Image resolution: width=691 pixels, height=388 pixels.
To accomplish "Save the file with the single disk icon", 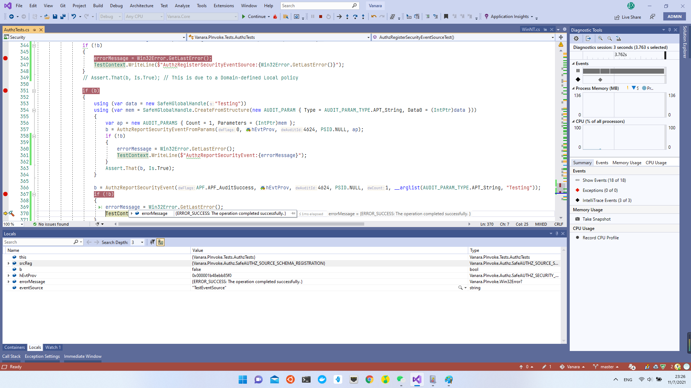I will (55, 17).
